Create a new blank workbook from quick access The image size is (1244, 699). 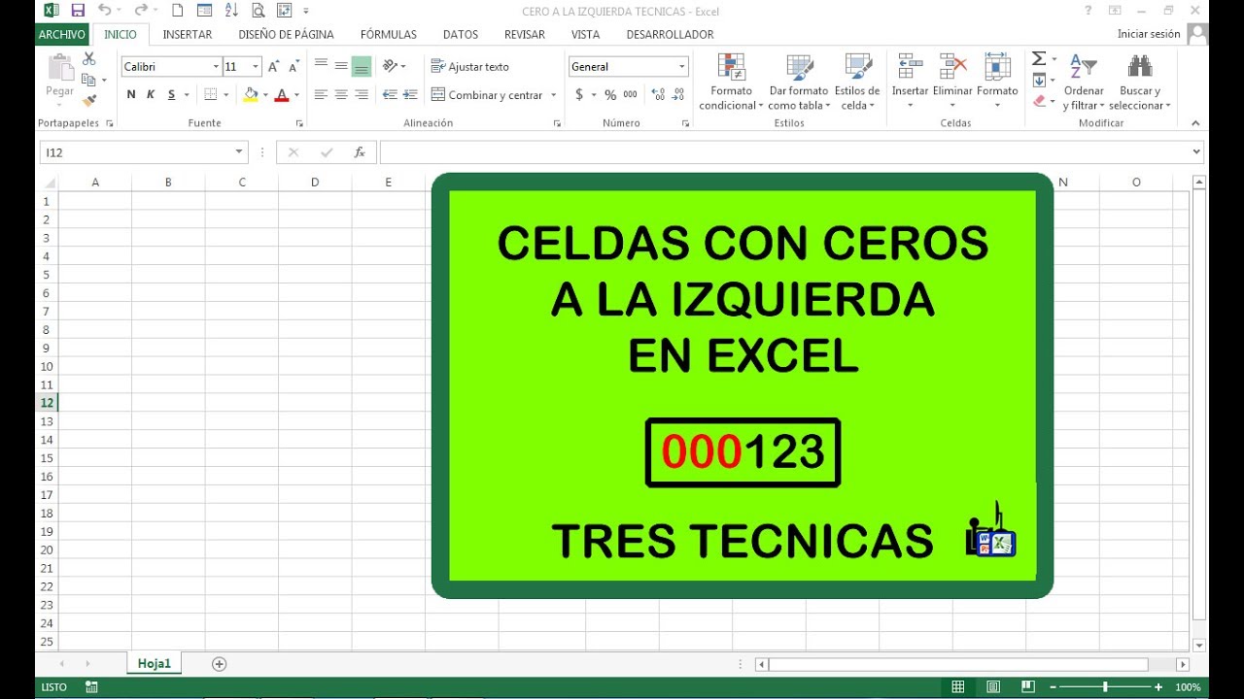(177, 11)
